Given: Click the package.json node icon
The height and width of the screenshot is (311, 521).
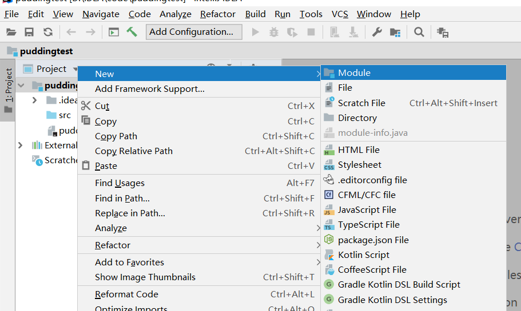Looking at the screenshot, I should pos(329,239).
